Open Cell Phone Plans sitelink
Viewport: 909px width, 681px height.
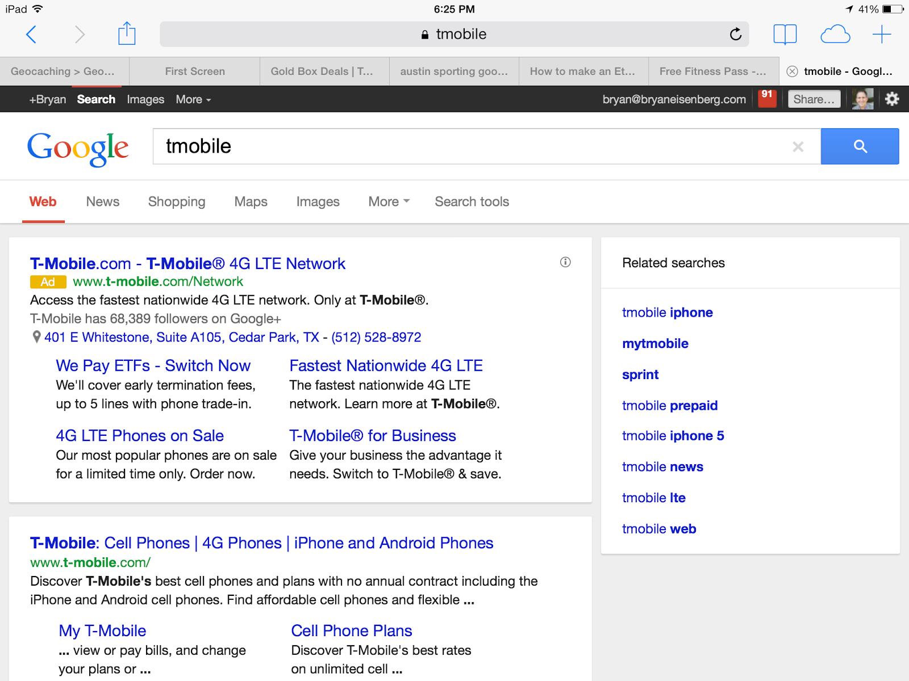click(352, 631)
